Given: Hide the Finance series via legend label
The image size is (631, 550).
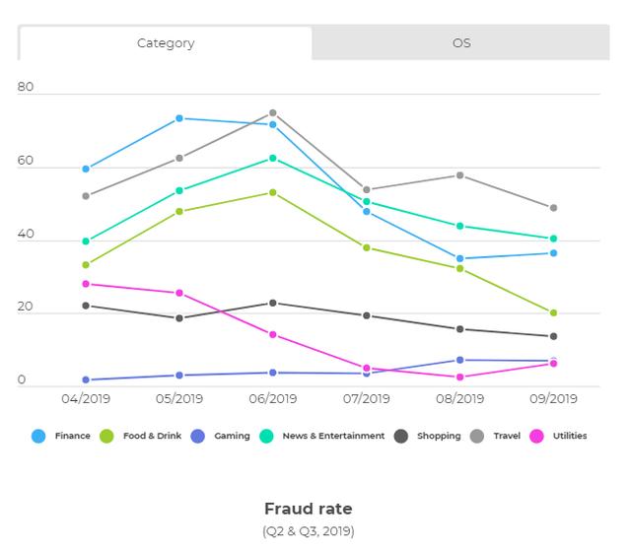Looking at the screenshot, I should (x=73, y=436).
